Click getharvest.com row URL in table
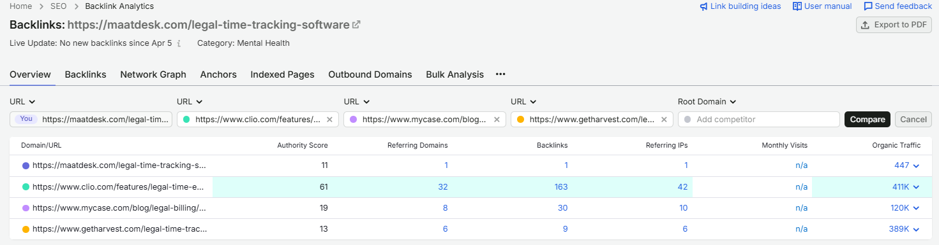This screenshot has width=939, height=245. click(x=120, y=229)
